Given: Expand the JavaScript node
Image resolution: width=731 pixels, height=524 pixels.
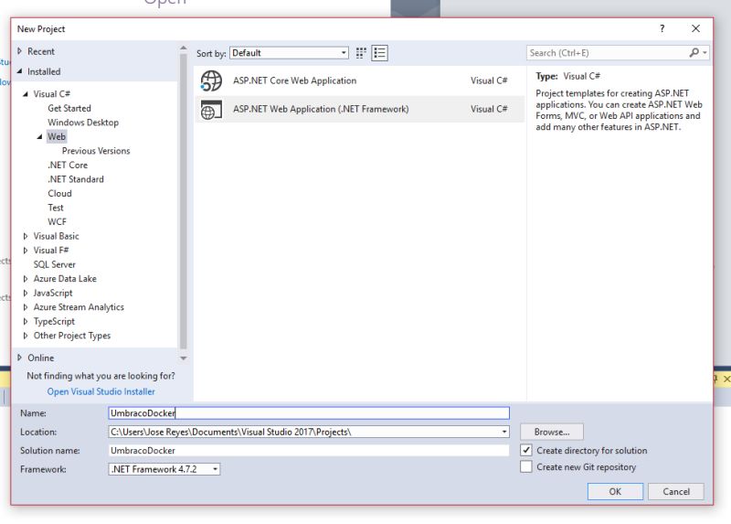Looking at the screenshot, I should pos(26,293).
